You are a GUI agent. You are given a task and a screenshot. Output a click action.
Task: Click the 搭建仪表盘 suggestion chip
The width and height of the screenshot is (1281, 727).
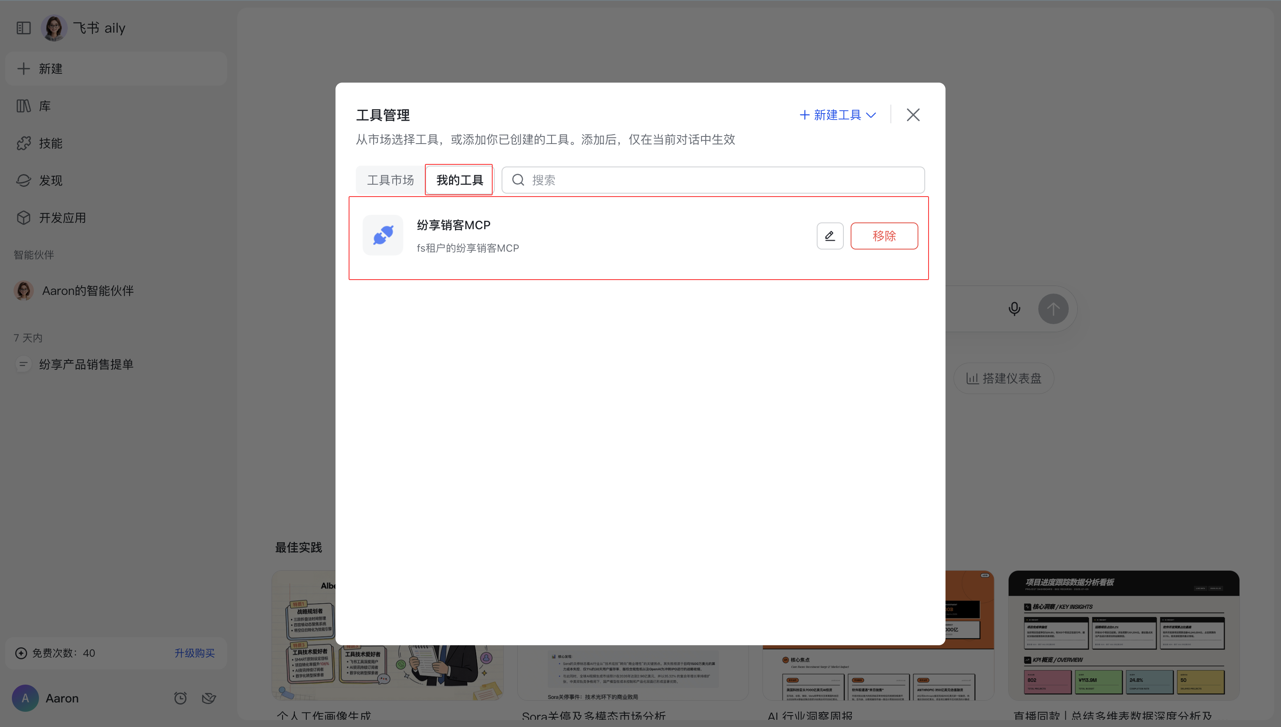[x=1004, y=378]
